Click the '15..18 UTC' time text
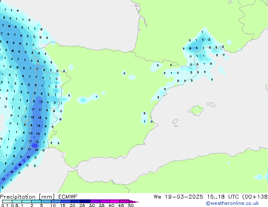Screen dimensions: 268x207 tap(223, 197)
